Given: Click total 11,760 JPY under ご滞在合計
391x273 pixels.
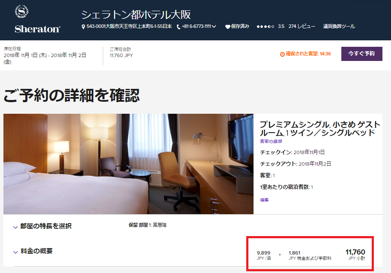Looking at the screenshot, I should (121, 55).
